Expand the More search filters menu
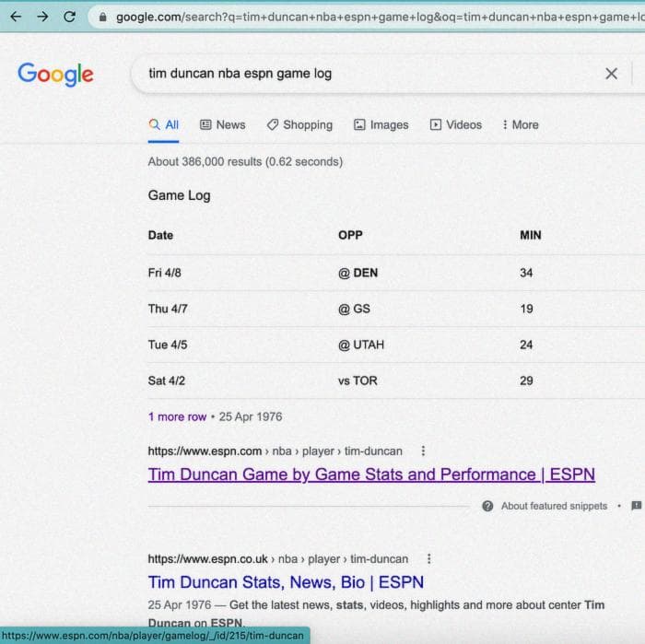 (520, 124)
